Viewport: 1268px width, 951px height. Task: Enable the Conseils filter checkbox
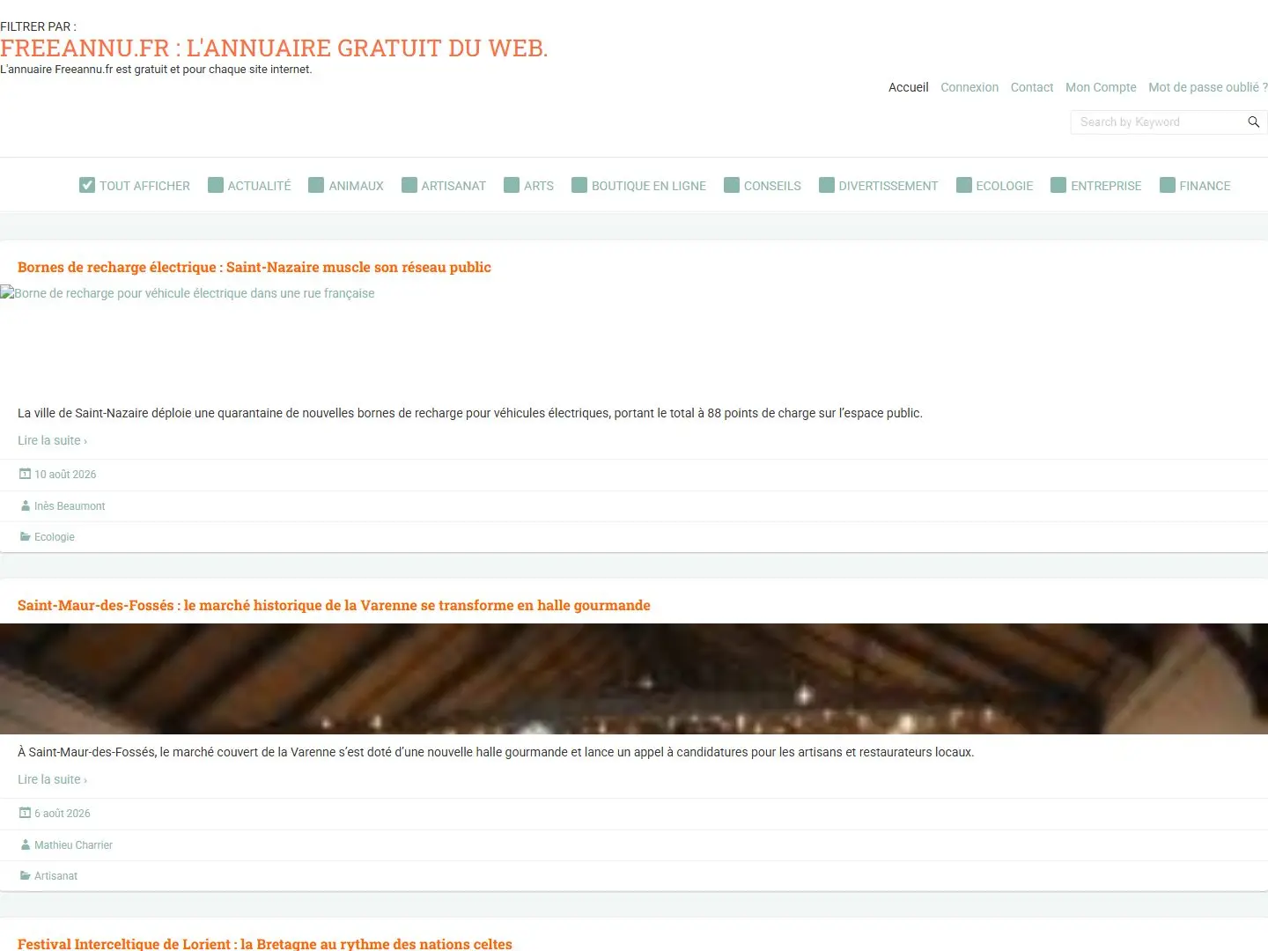732,185
